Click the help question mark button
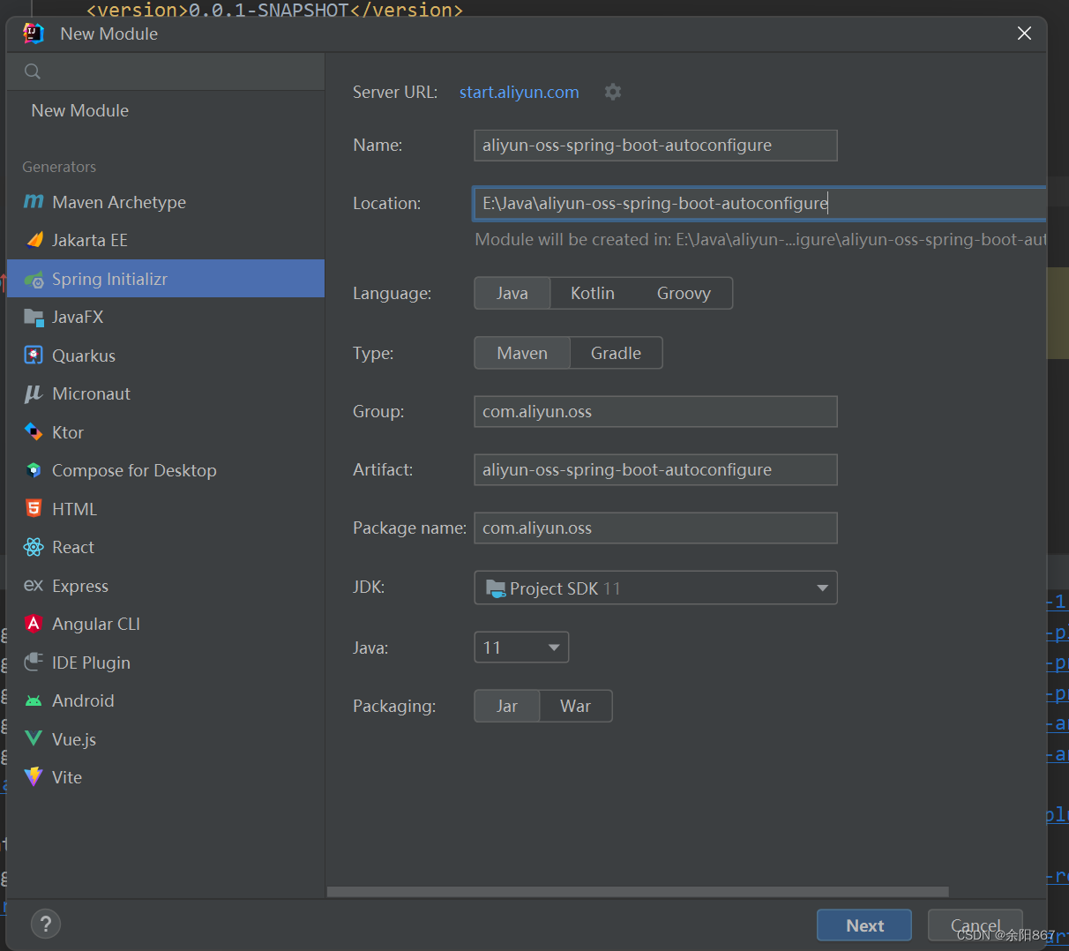Screen dimensions: 1069x951 click(x=46, y=924)
